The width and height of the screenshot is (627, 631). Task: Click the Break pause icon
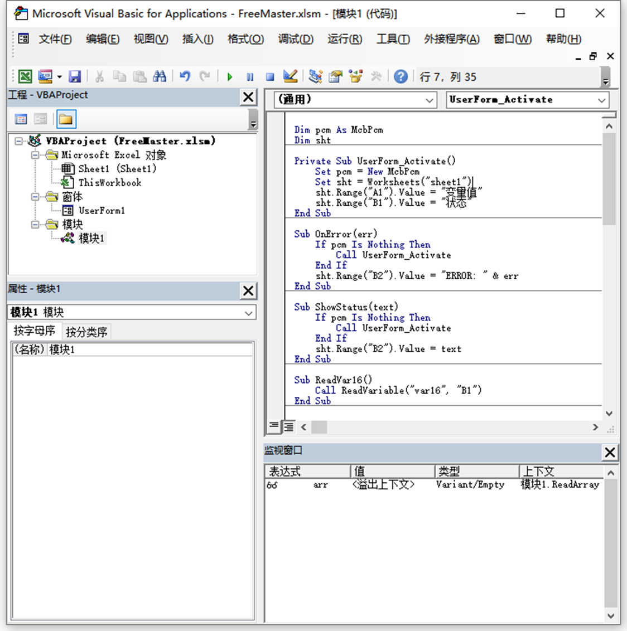tap(250, 76)
